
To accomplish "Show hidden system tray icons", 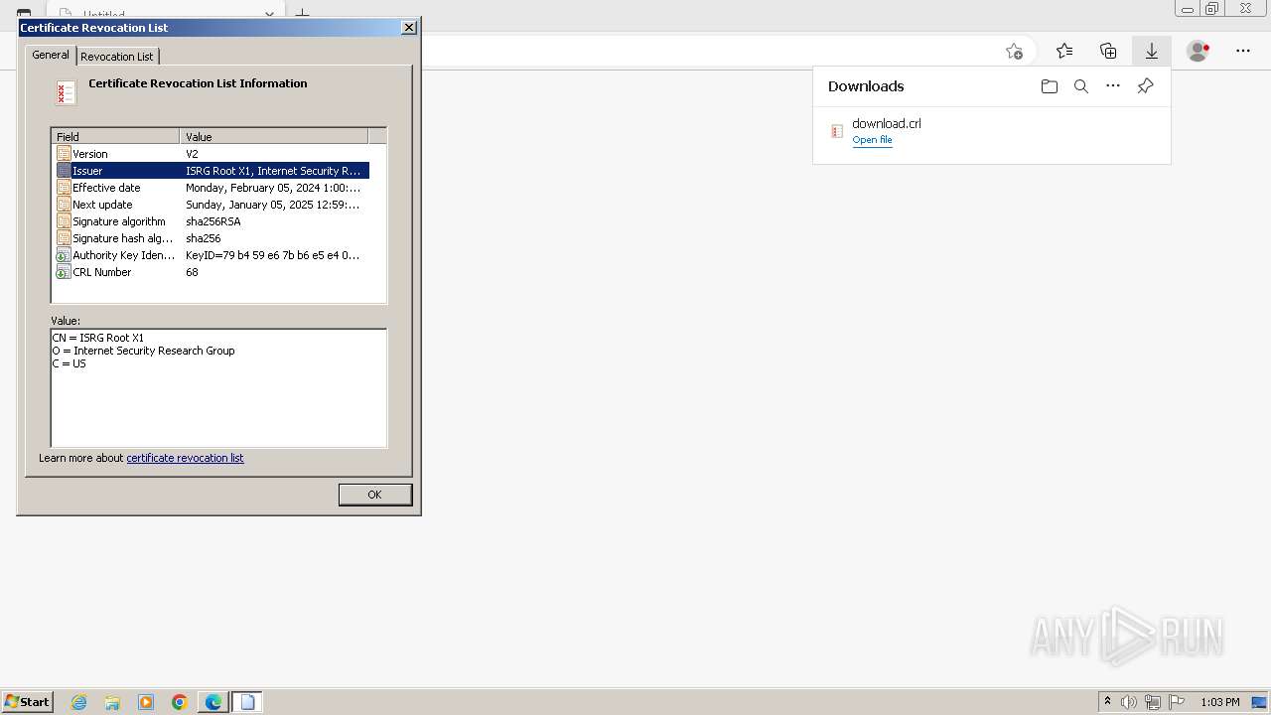I will (x=1107, y=702).
